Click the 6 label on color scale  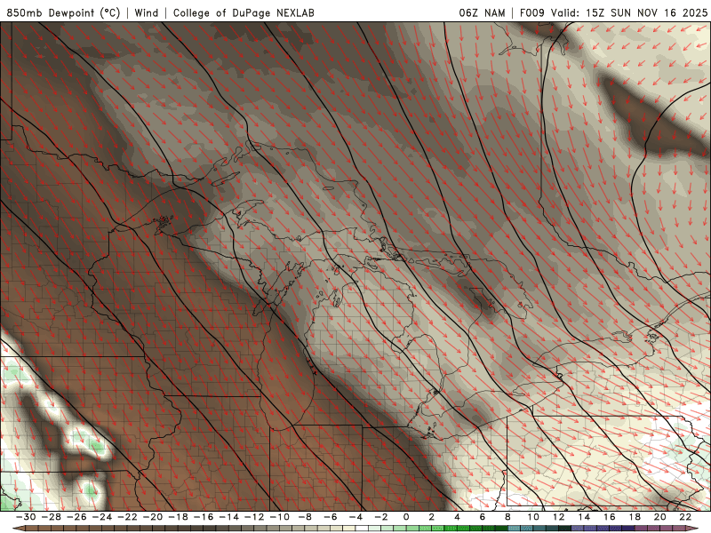[x=483, y=517]
